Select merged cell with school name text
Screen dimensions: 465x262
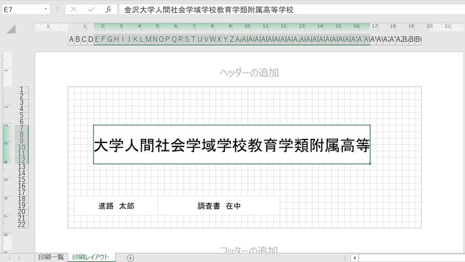tap(231, 144)
